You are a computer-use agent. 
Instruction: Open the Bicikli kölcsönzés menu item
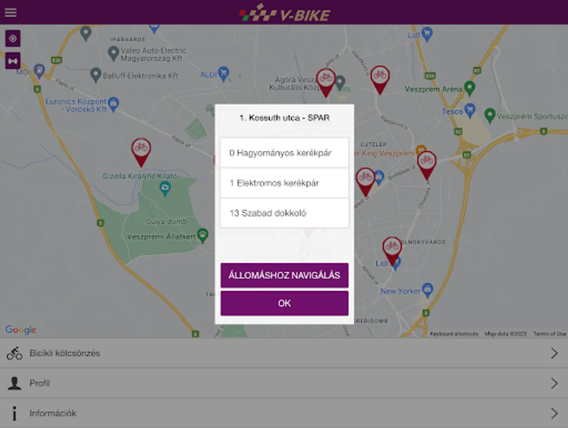284,353
